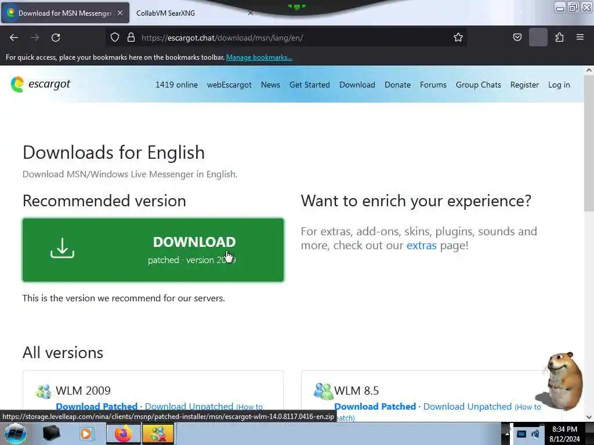Open the Donate nav item

pyautogui.click(x=397, y=85)
